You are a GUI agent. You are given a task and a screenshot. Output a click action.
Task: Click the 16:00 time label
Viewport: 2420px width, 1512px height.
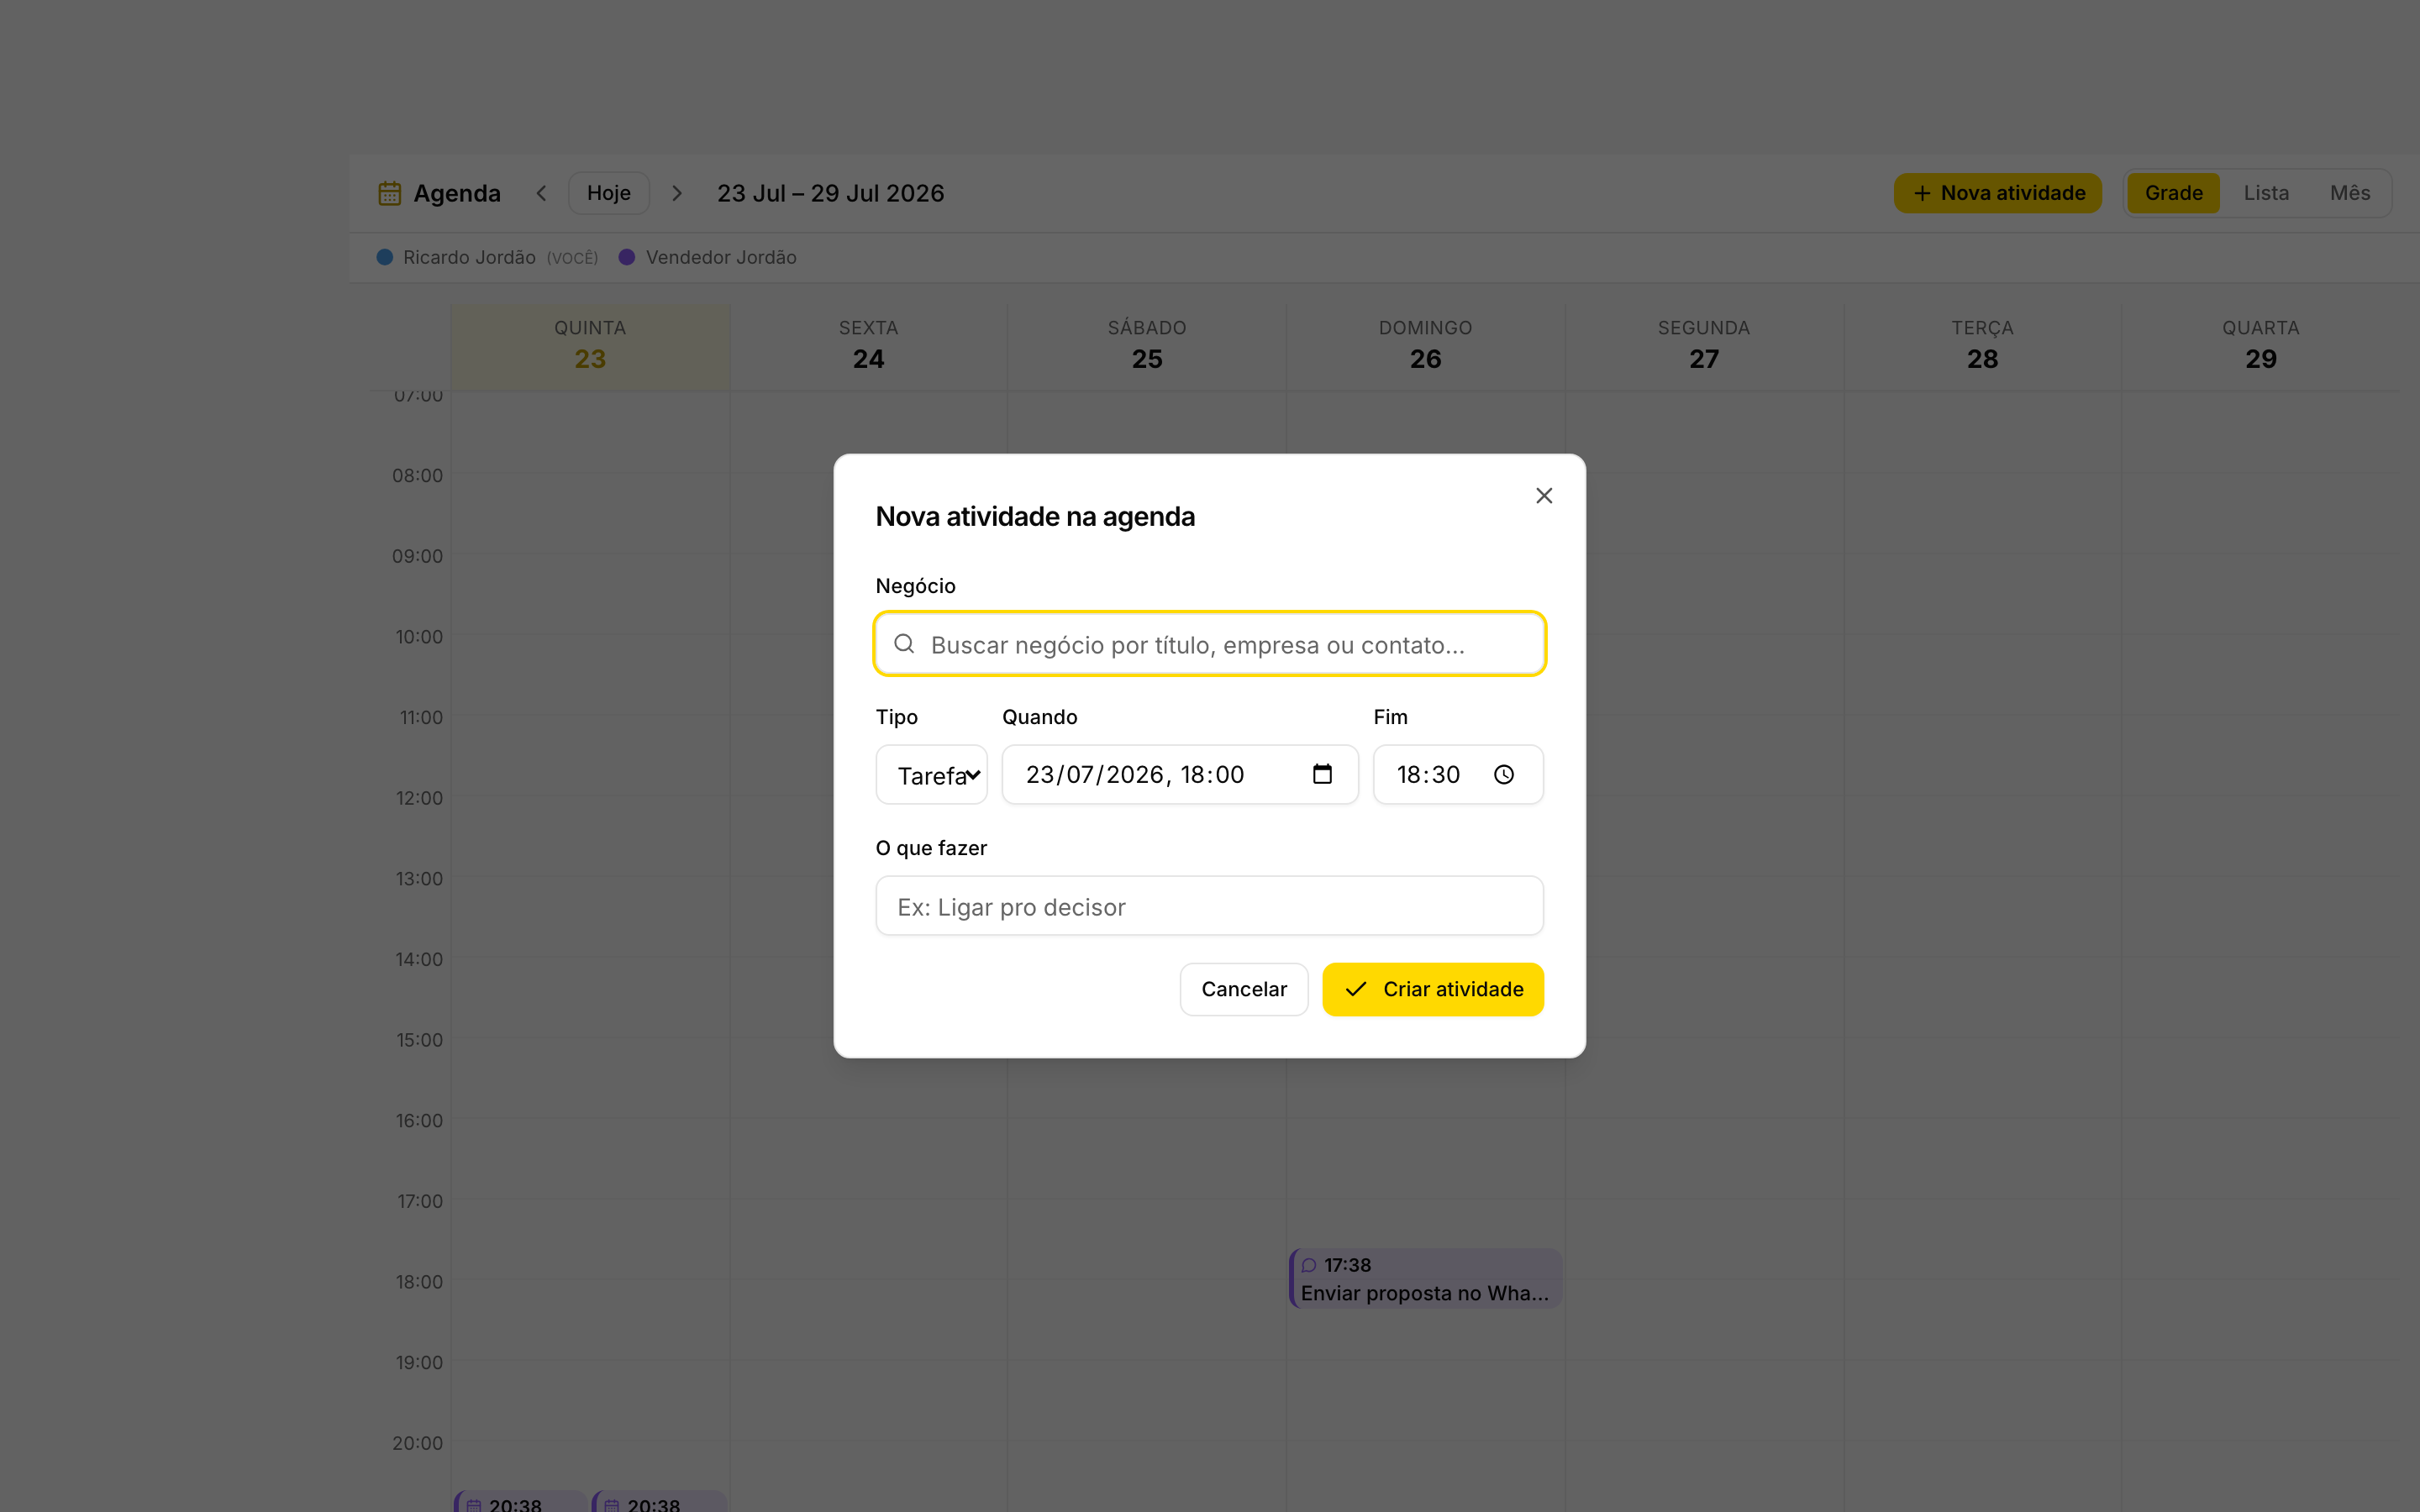pyautogui.click(x=419, y=1120)
